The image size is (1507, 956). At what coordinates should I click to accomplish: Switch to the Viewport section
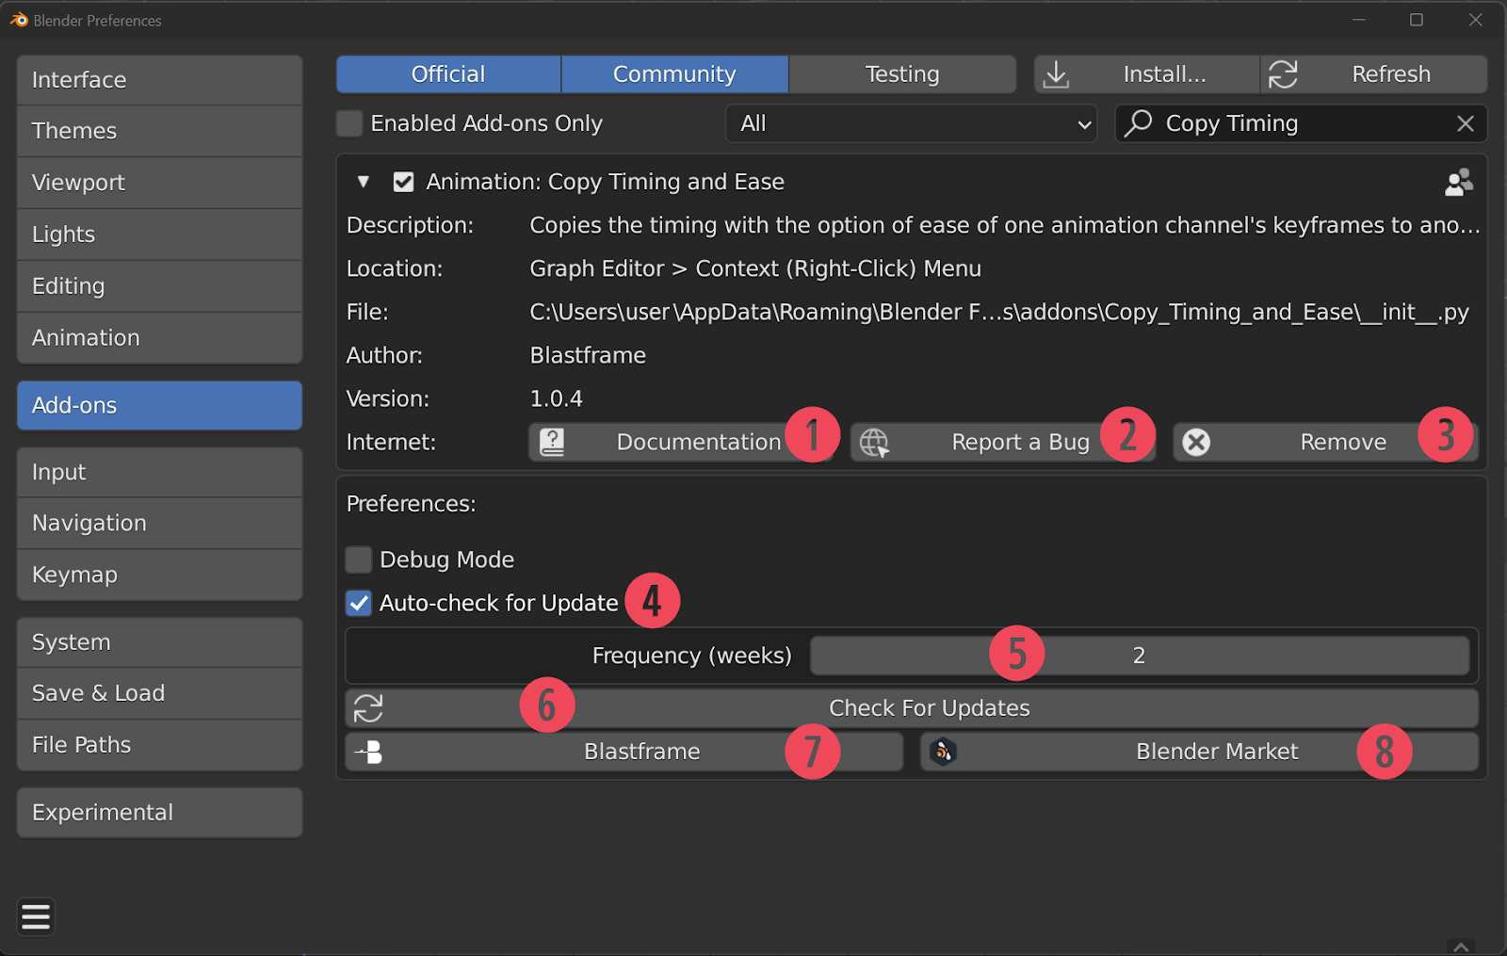pos(159,183)
